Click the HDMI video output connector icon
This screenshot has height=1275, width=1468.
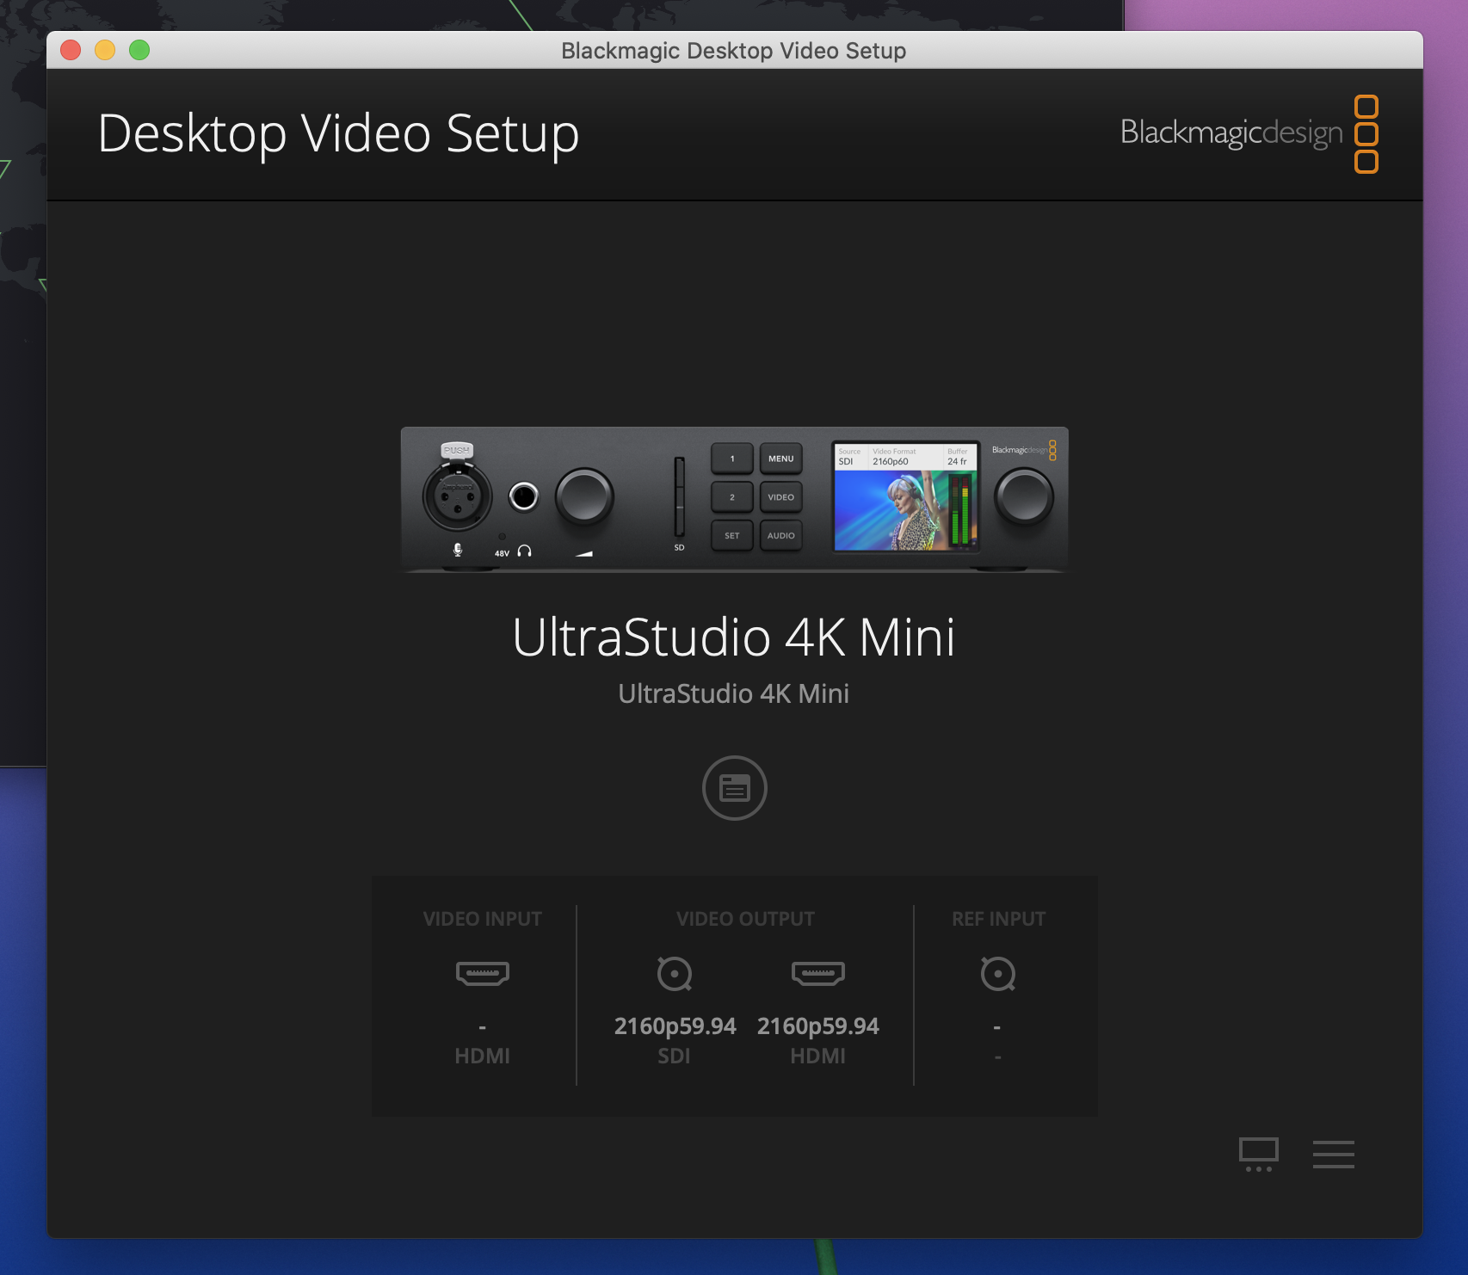pyautogui.click(x=817, y=973)
